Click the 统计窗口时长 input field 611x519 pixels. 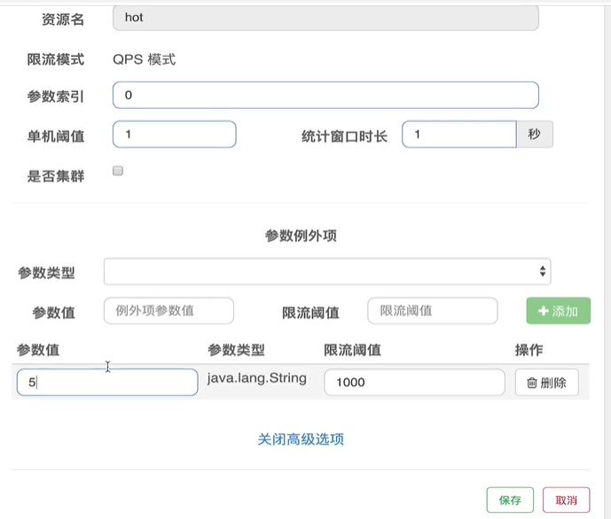(x=459, y=135)
